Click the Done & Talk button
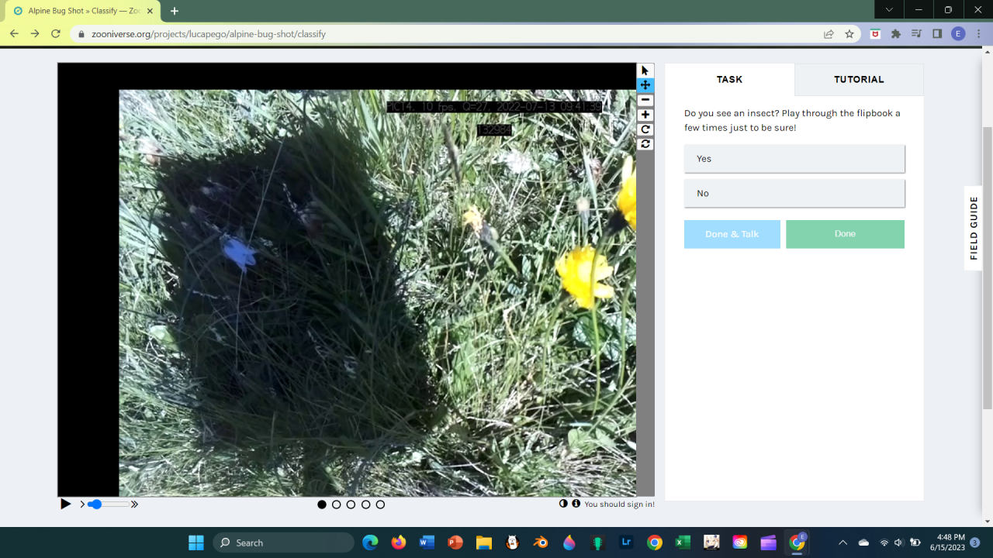This screenshot has width=993, height=558. [732, 234]
